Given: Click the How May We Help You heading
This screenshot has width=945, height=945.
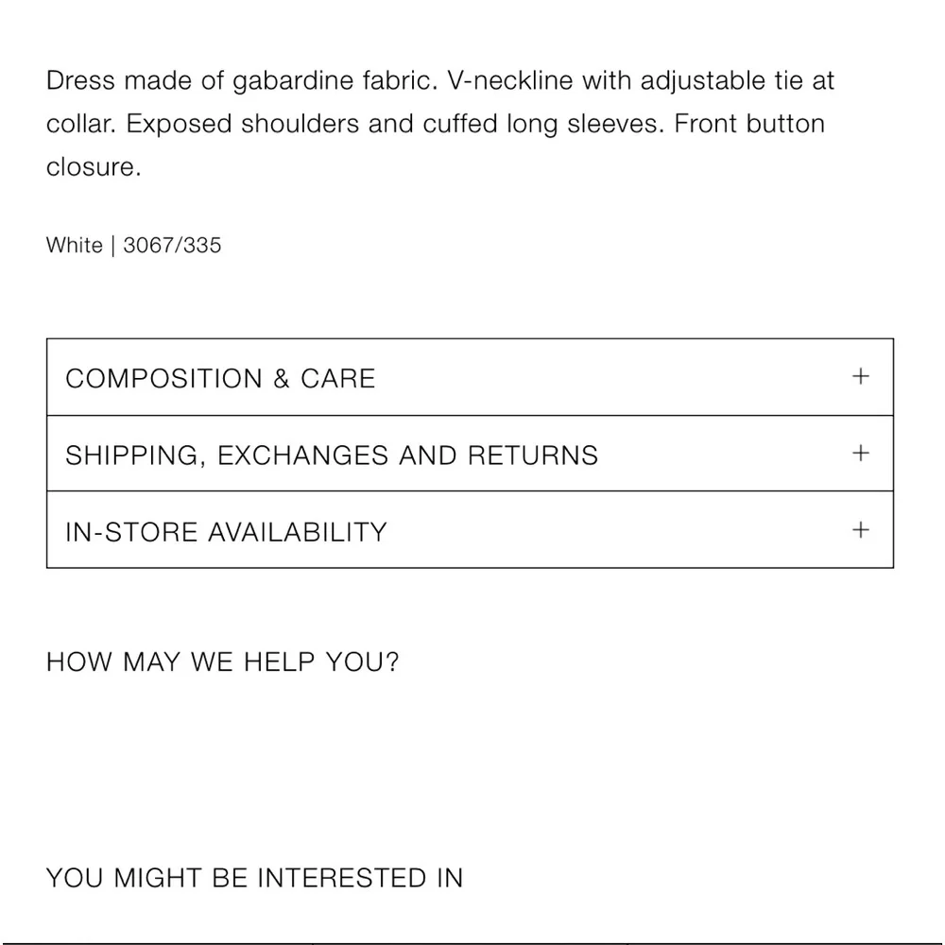Looking at the screenshot, I should coord(223,661).
